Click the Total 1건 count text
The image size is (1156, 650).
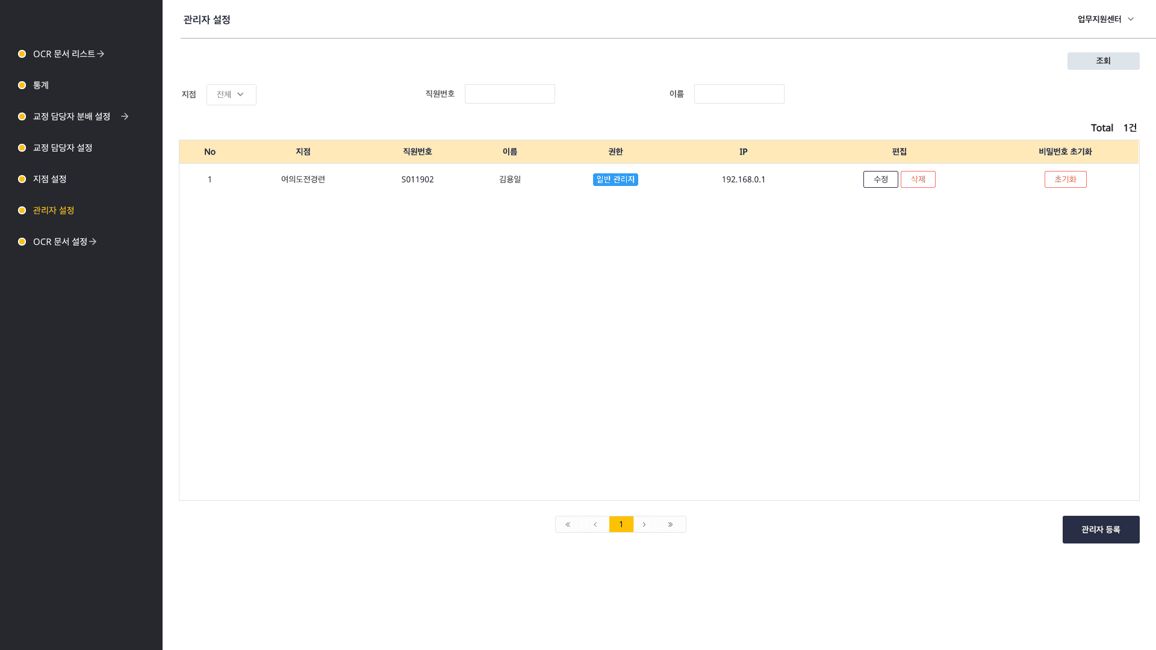[1114, 128]
